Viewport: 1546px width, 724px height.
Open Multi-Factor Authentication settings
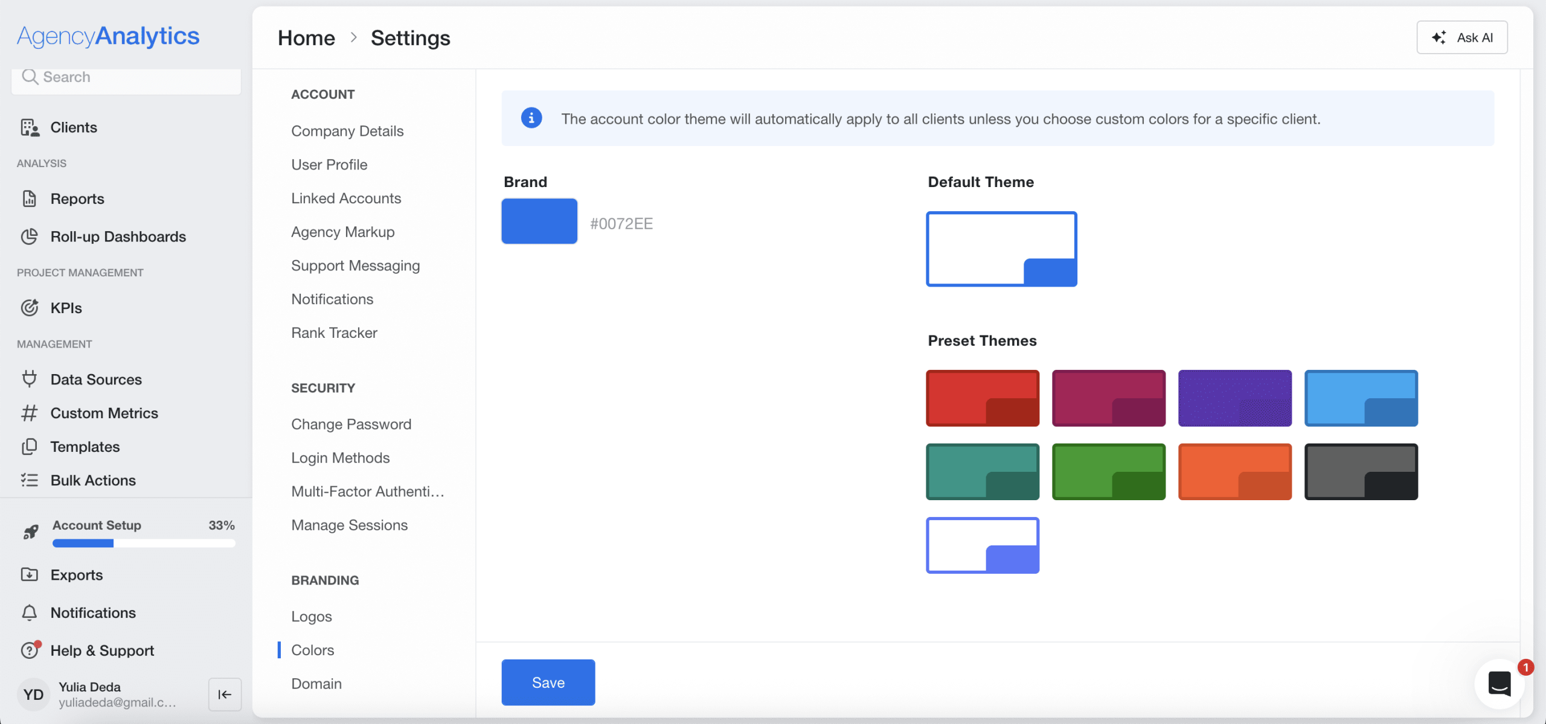[368, 492]
